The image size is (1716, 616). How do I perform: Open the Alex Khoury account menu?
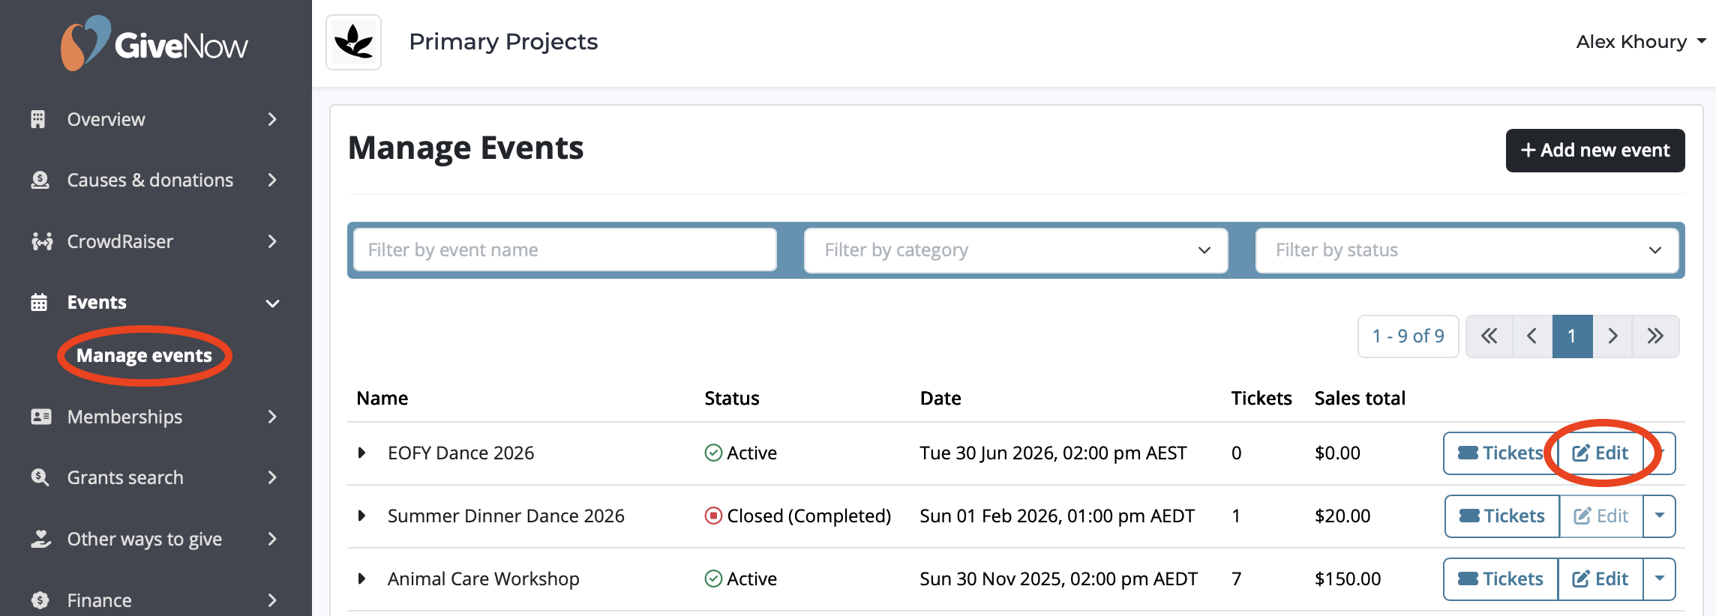point(1640,42)
